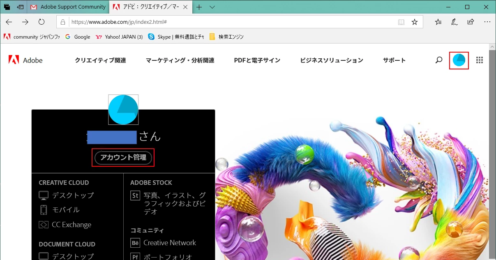Toggle reading view icon in address bar
The image size is (496, 260).
click(x=401, y=22)
